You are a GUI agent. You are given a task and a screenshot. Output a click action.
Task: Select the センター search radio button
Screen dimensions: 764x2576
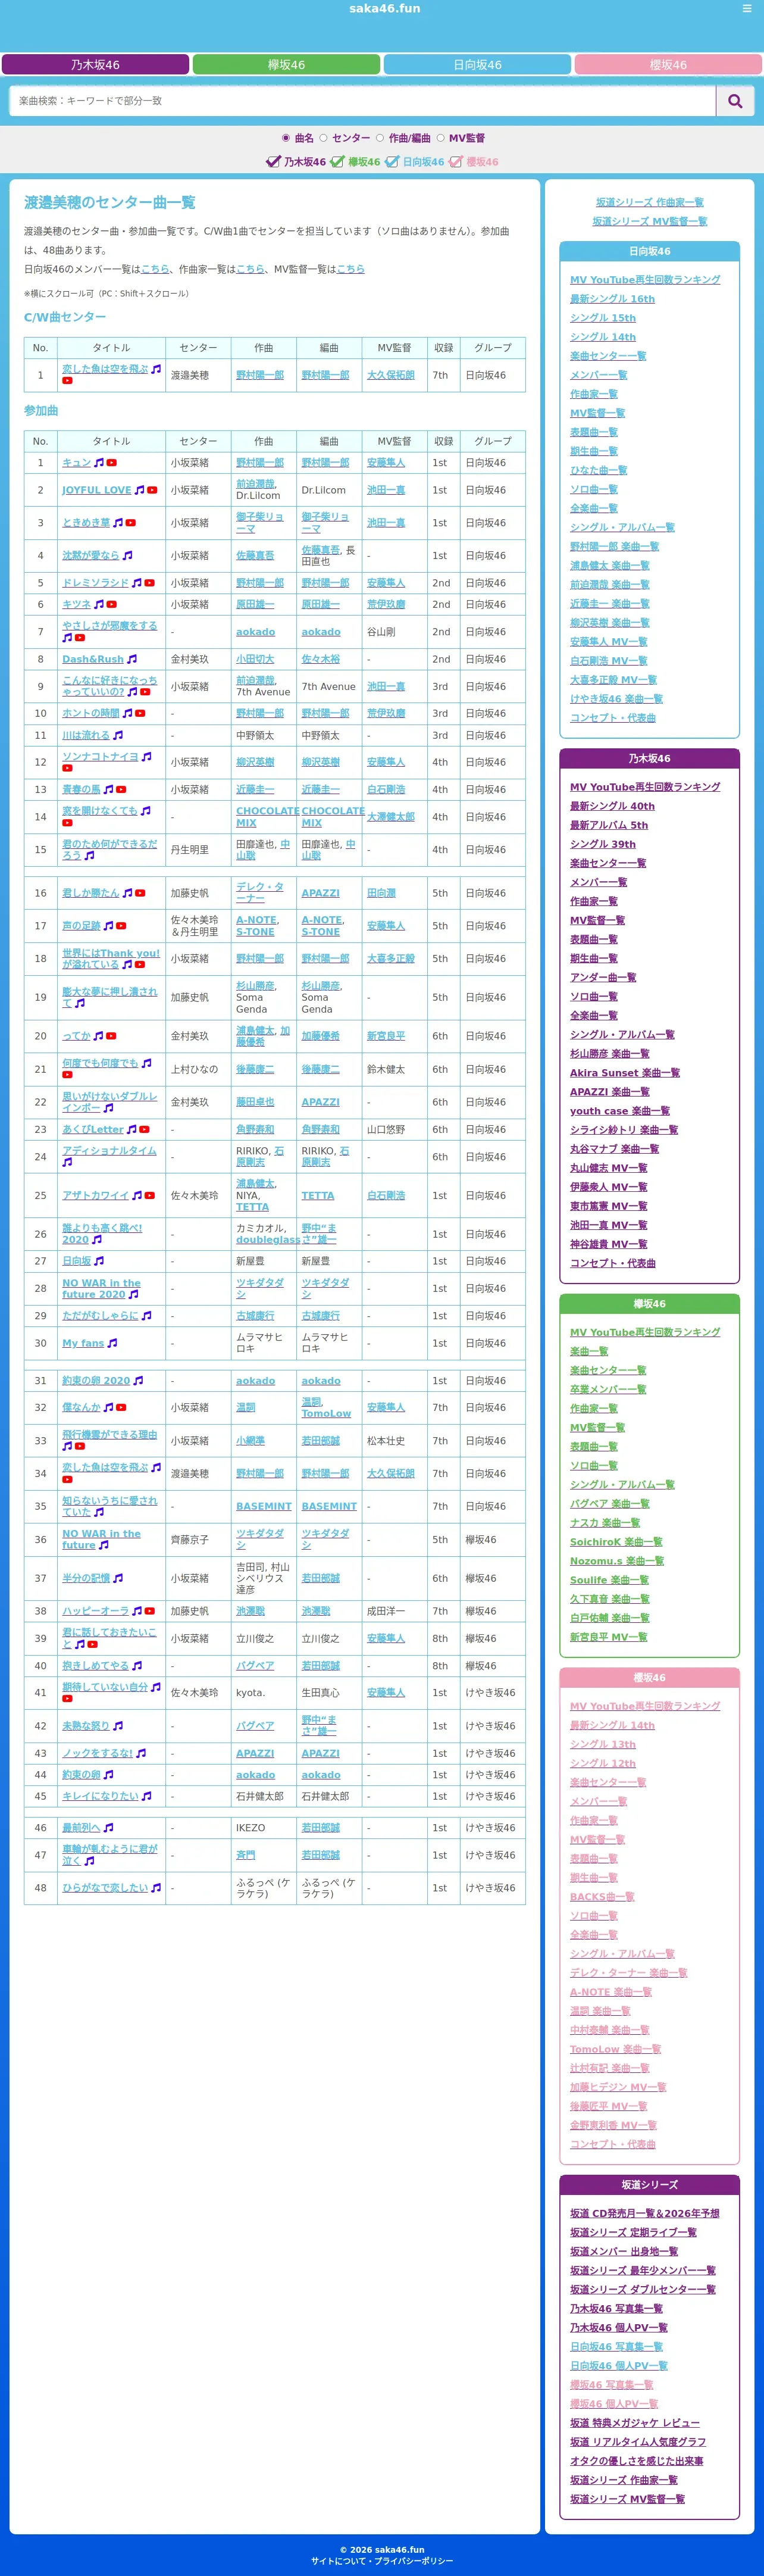323,138
